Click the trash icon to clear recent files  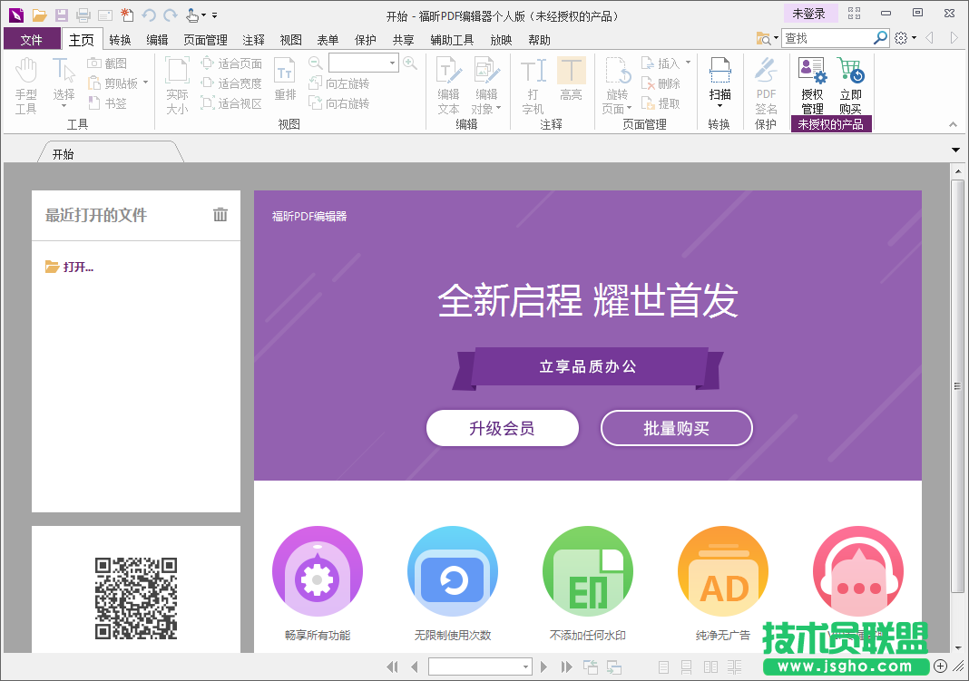(x=220, y=215)
